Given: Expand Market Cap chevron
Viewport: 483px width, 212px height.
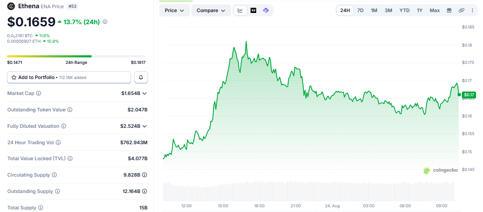Looking at the screenshot, I should click(x=145, y=93).
